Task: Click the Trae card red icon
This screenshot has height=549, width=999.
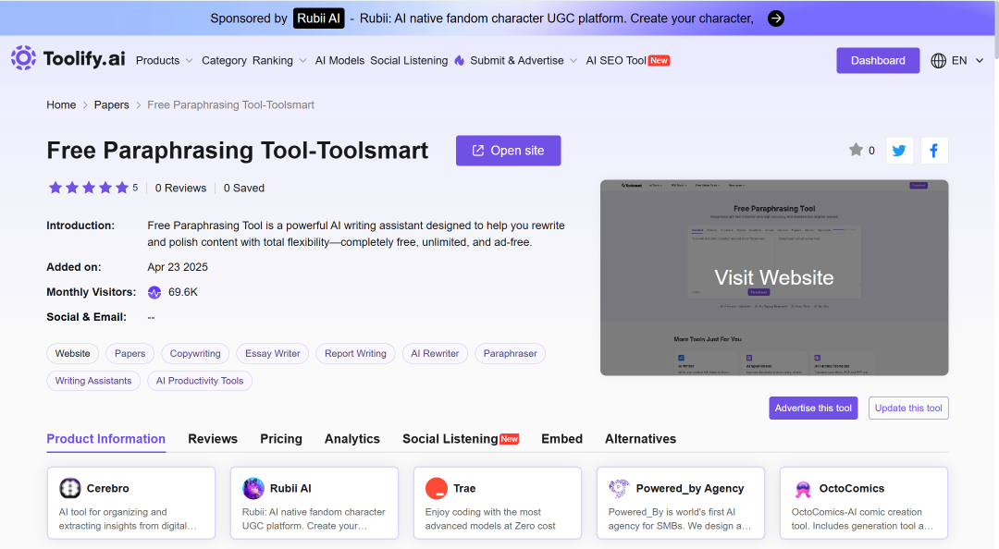Action: (x=437, y=489)
